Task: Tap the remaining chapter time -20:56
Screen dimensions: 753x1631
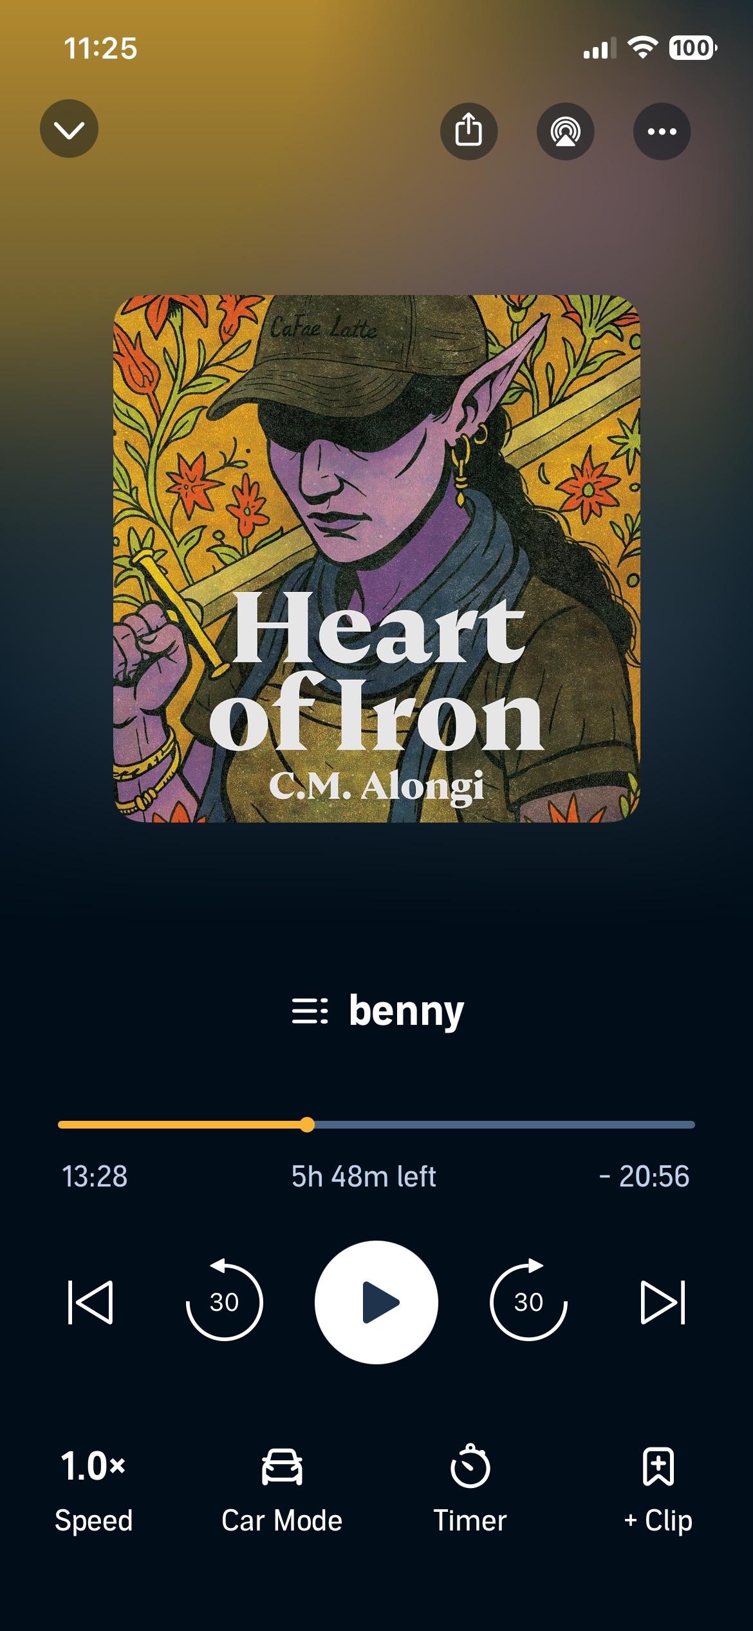Action: tap(644, 1177)
